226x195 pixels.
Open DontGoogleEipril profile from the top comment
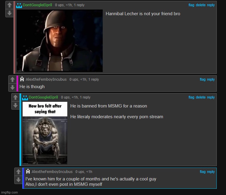click(x=37, y=5)
